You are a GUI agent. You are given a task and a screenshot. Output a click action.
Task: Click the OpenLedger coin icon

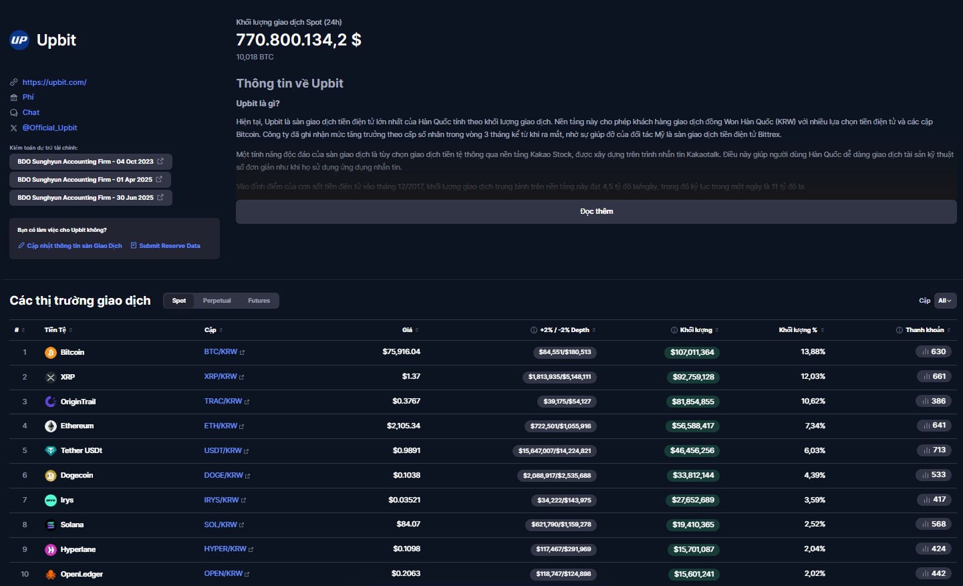pyautogui.click(x=51, y=575)
